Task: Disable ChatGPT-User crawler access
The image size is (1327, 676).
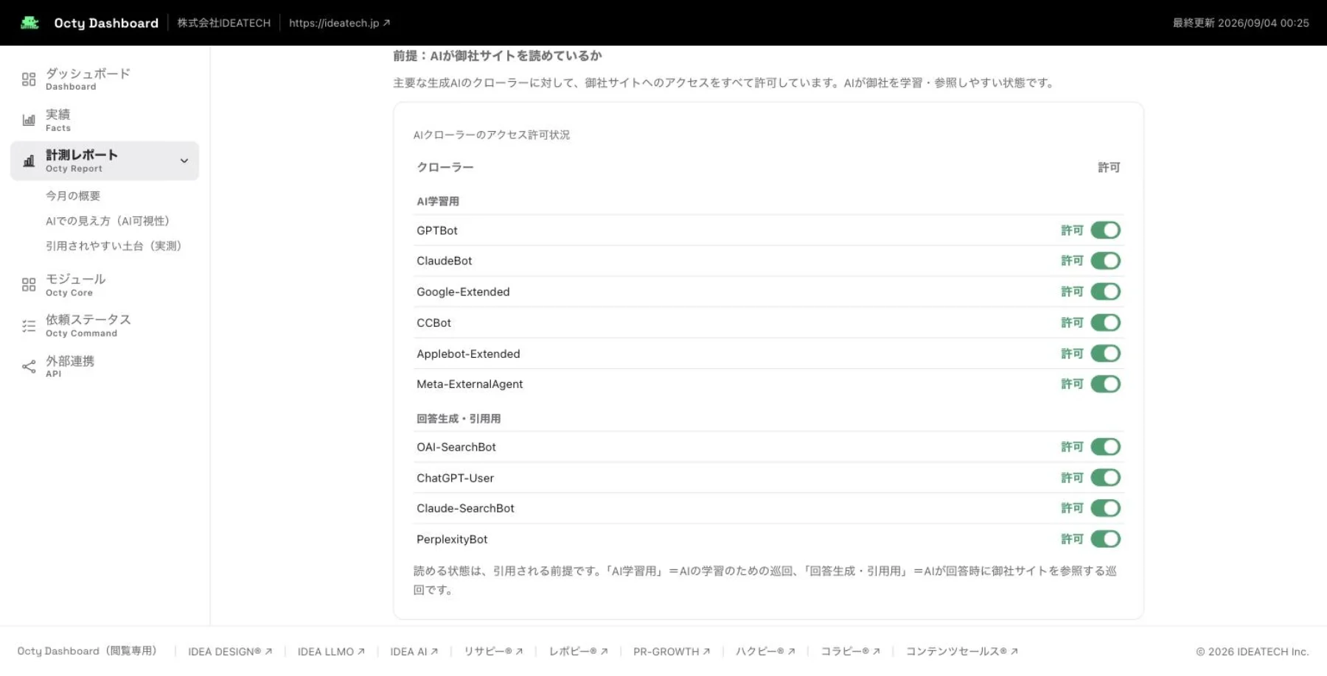Action: [x=1106, y=478]
